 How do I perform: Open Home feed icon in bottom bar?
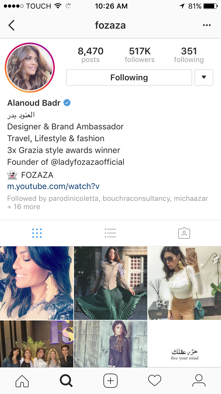tap(22, 380)
